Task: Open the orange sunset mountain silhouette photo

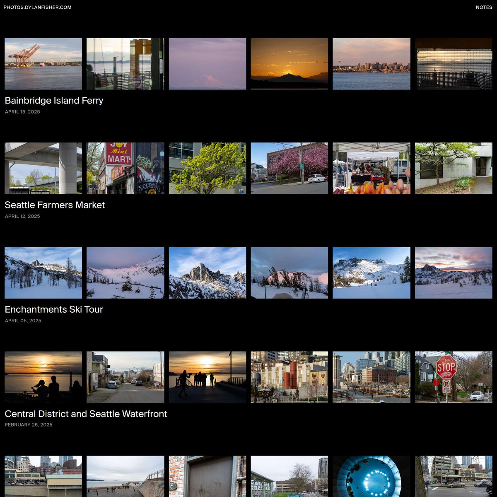Action: (x=289, y=64)
